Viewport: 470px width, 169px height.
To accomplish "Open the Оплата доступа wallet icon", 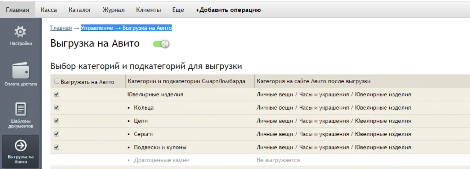I will 21,71.
